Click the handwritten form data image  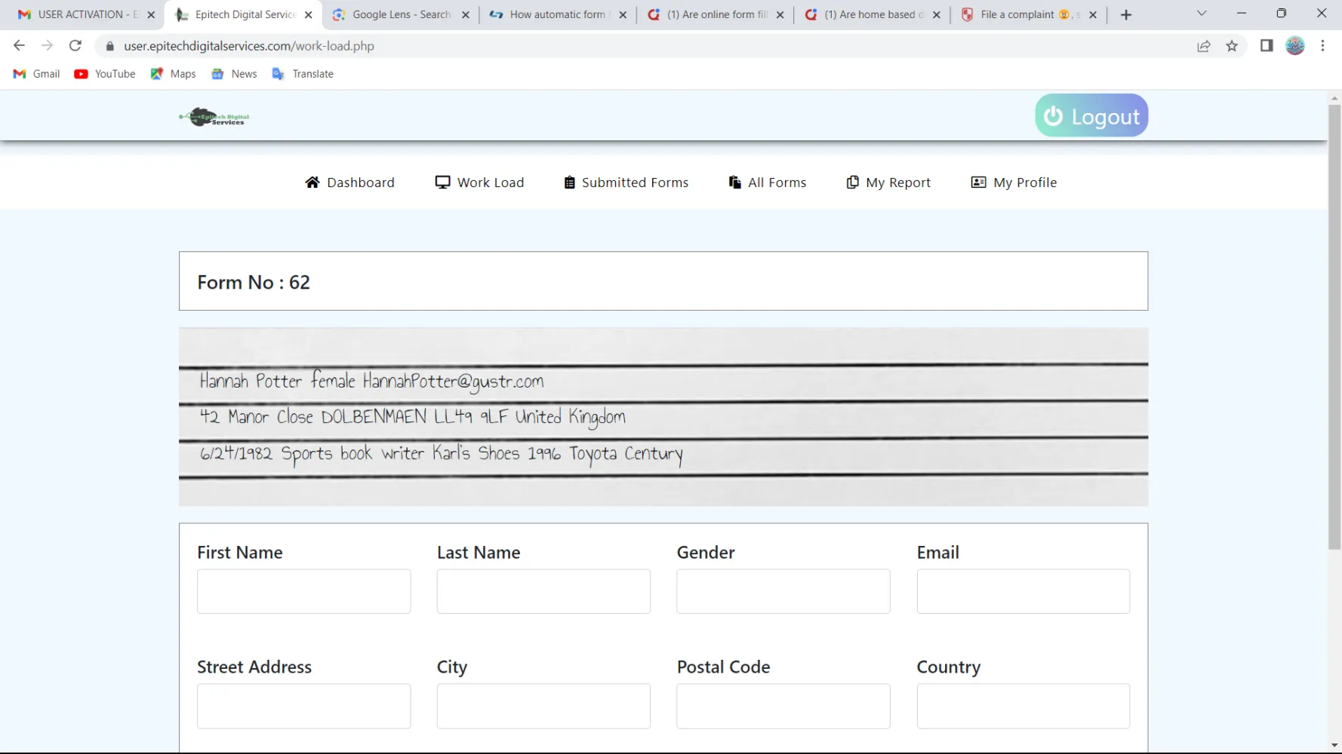click(663, 417)
